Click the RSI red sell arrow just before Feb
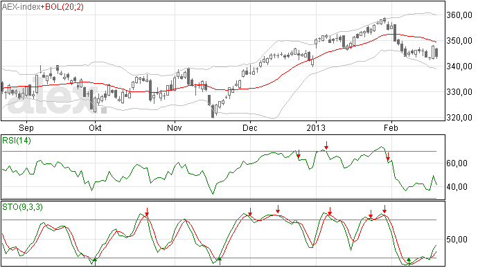 click(388, 157)
